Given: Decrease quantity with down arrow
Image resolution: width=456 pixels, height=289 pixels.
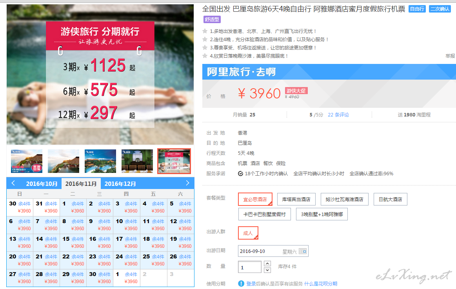Looking at the screenshot, I should coord(267,270).
